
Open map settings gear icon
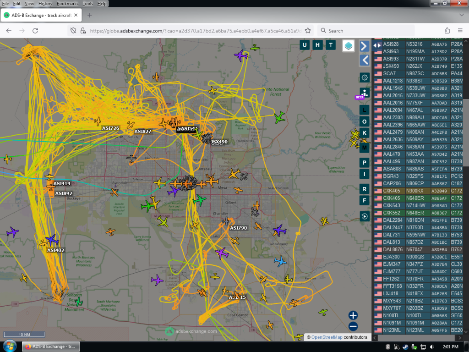point(364,77)
